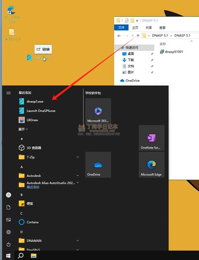Switch to 主页 ribbon tab
Viewport: 199px width, 260px height.
coord(135,28)
